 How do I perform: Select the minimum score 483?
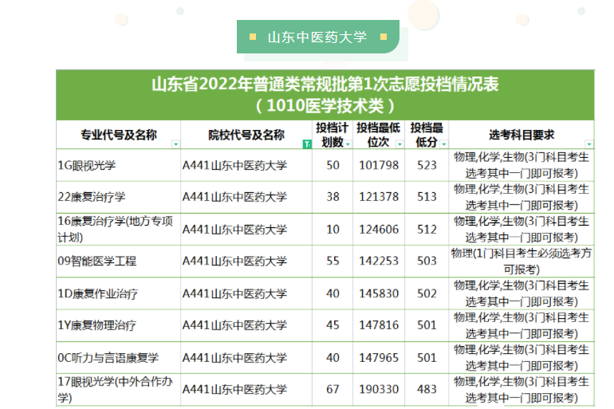click(x=427, y=389)
